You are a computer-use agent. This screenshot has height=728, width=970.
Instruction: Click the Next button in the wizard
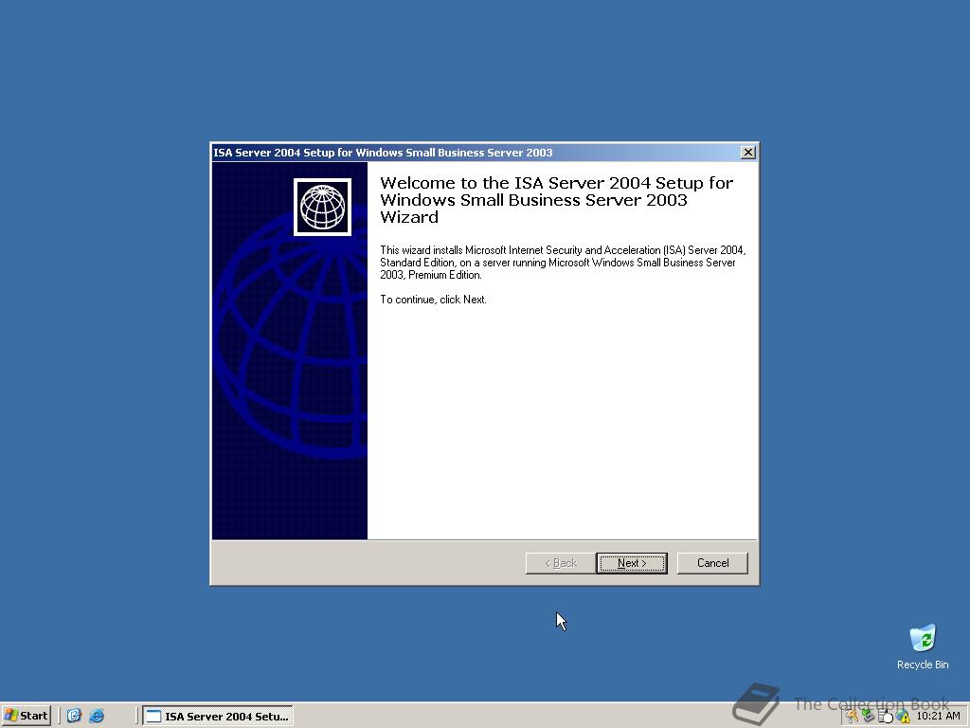[x=632, y=563]
